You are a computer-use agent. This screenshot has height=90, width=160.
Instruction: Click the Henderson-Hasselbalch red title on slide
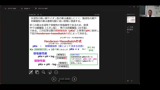pos(63,41)
